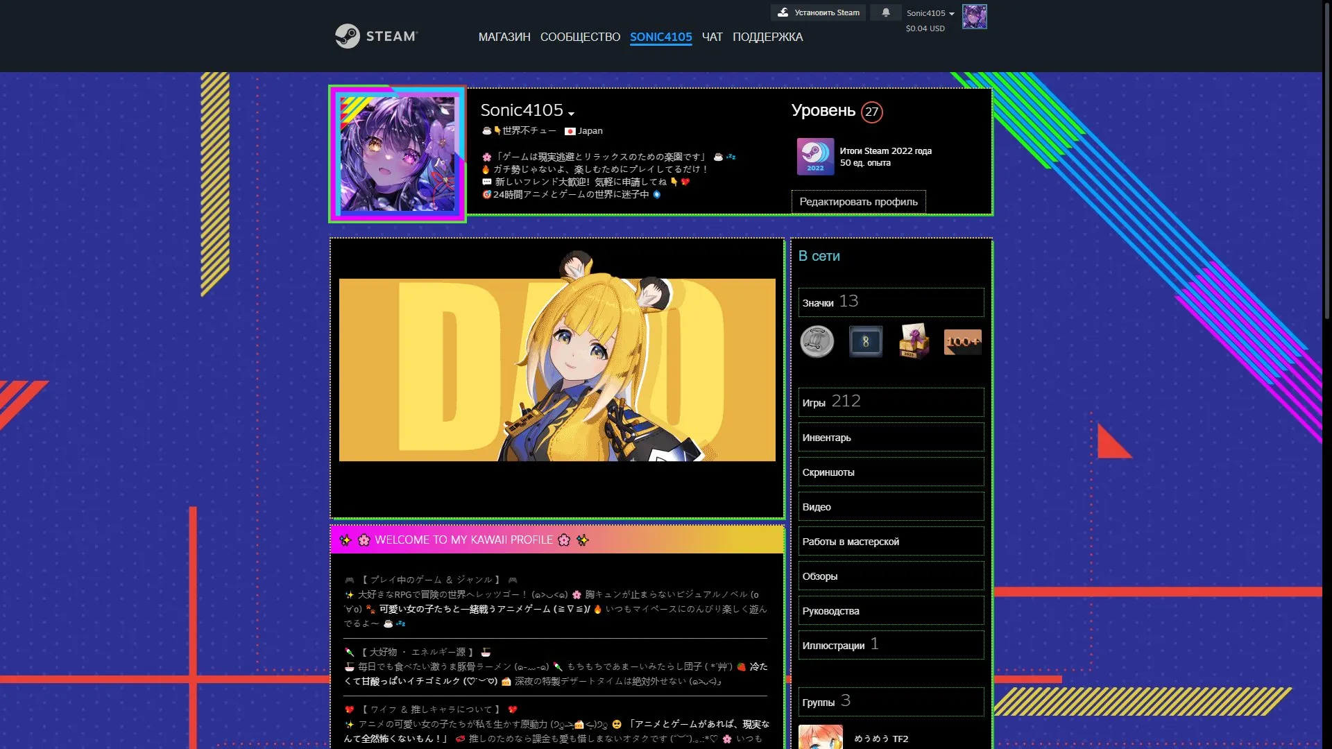Click the めうめう TF2 group name
This screenshot has height=749, width=1332.
point(881,739)
